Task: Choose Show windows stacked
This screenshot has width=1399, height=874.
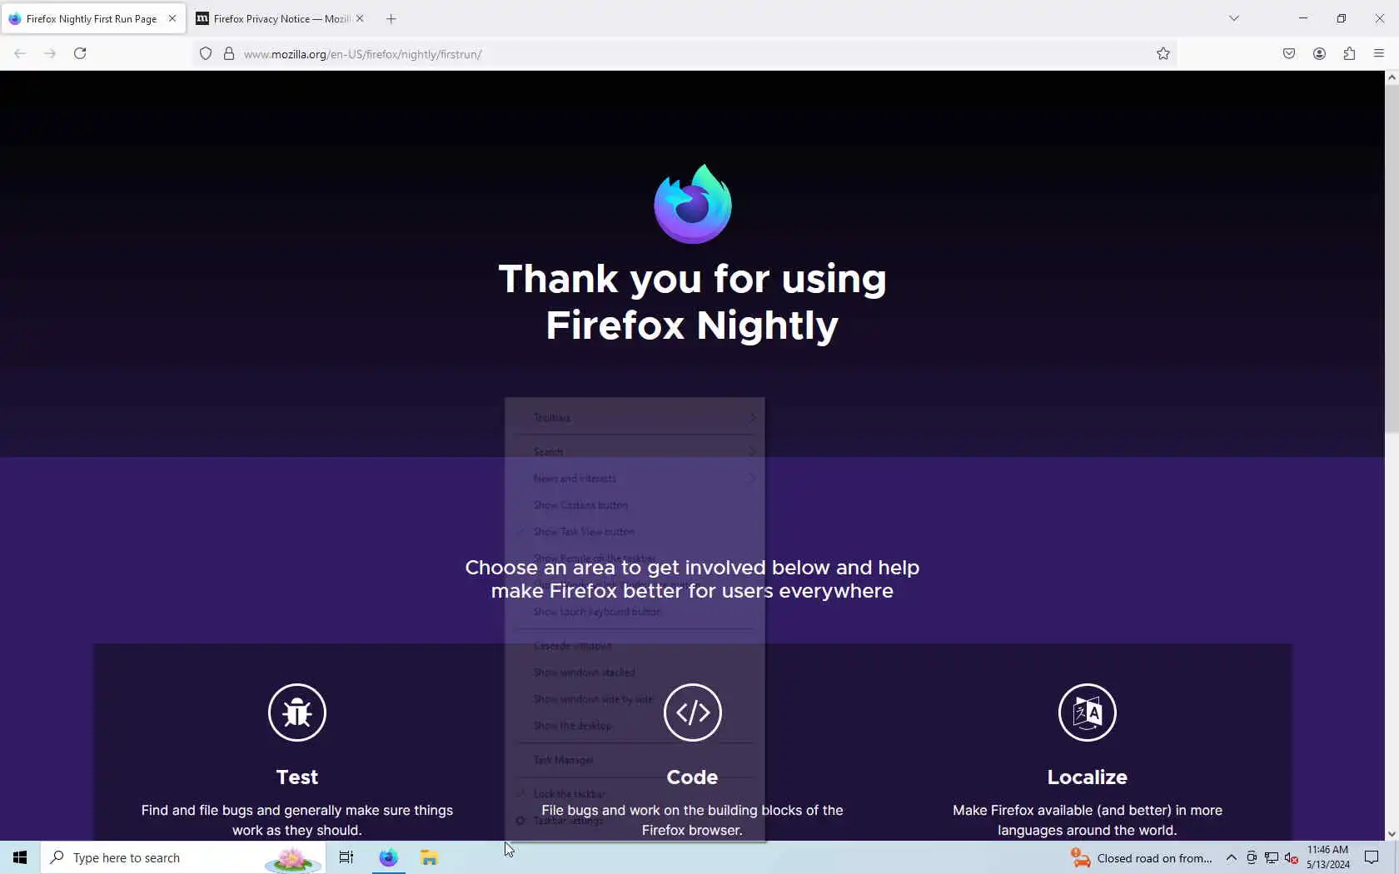Action: [635, 672]
